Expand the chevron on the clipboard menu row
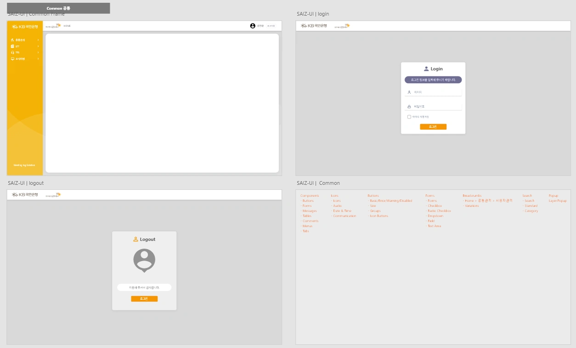This screenshot has width=576, height=348. click(38, 46)
